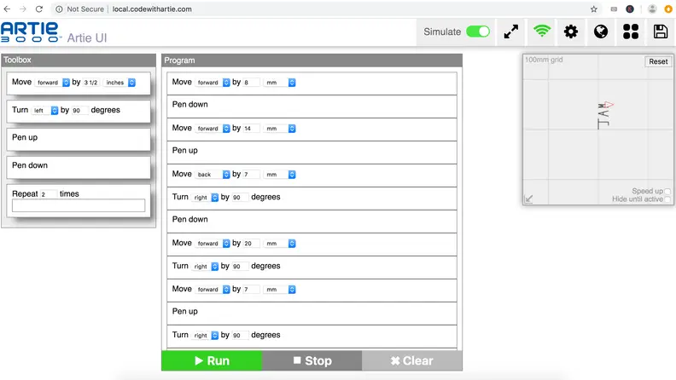
Task: Open direction dropdown on Move by 8 row
Action: 213,83
